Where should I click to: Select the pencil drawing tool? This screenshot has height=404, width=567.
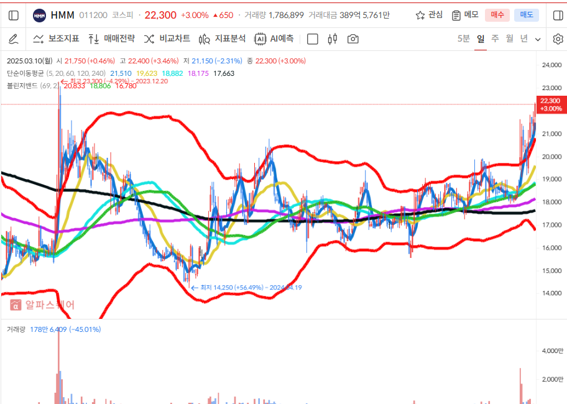[14, 39]
